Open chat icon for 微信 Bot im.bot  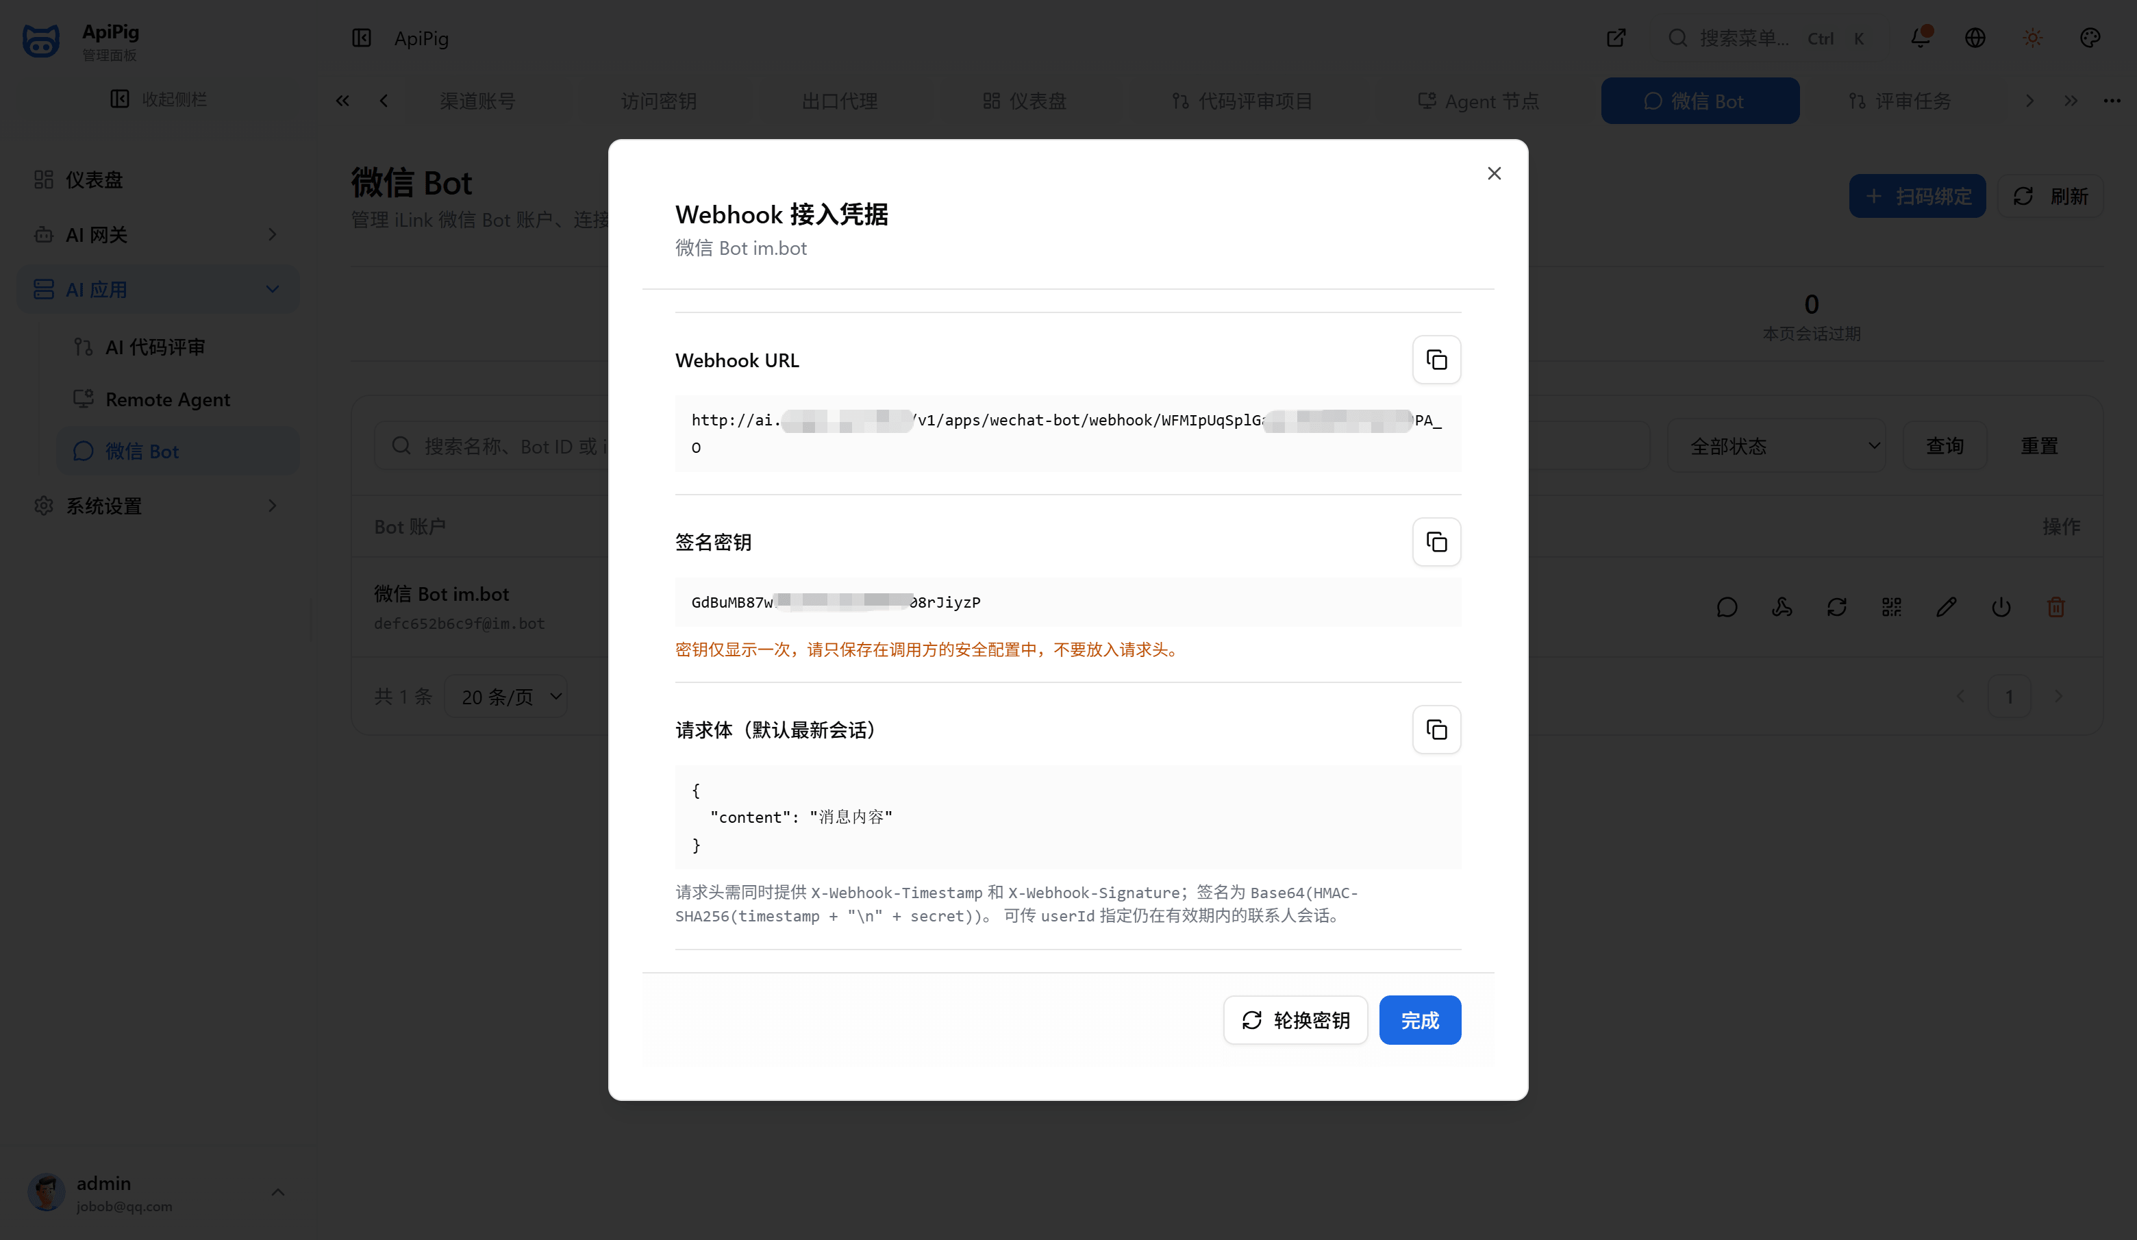click(x=1727, y=607)
